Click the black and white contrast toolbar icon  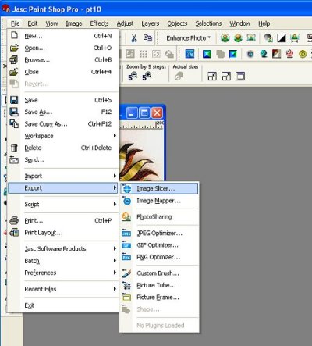click(282, 38)
